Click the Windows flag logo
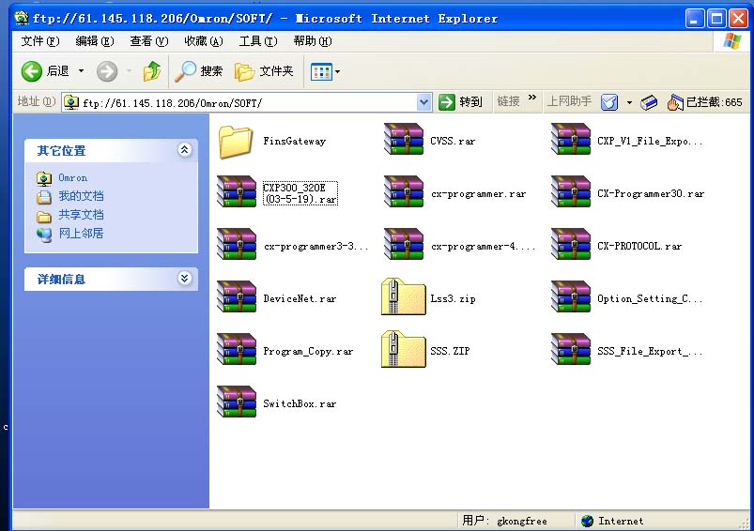 pos(731,41)
